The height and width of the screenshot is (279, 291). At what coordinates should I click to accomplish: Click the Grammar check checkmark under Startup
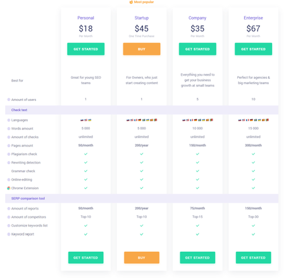[142, 171]
